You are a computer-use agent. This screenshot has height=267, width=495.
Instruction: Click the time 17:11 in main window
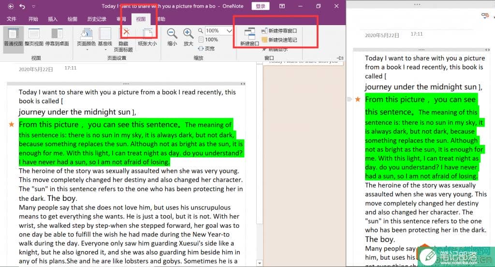71,68
